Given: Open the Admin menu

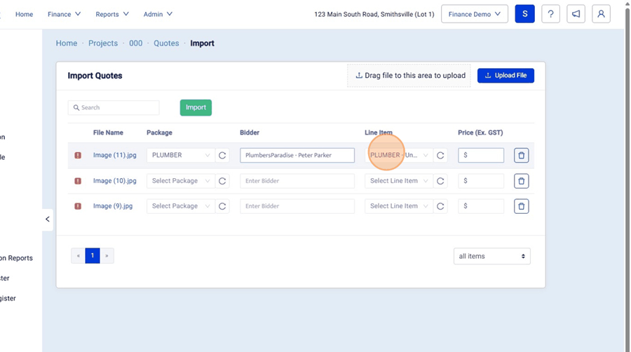Looking at the screenshot, I should pos(158,14).
